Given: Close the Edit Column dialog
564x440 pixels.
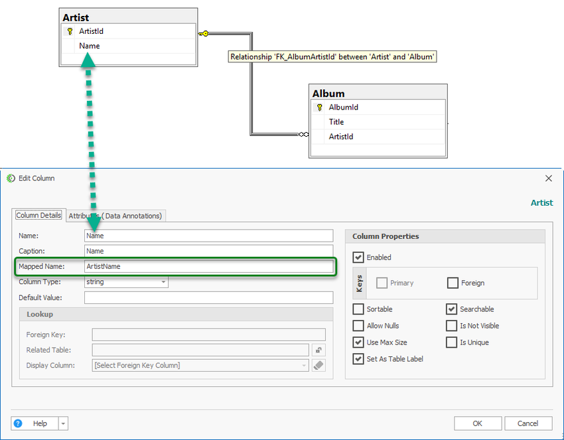Looking at the screenshot, I should (549, 178).
